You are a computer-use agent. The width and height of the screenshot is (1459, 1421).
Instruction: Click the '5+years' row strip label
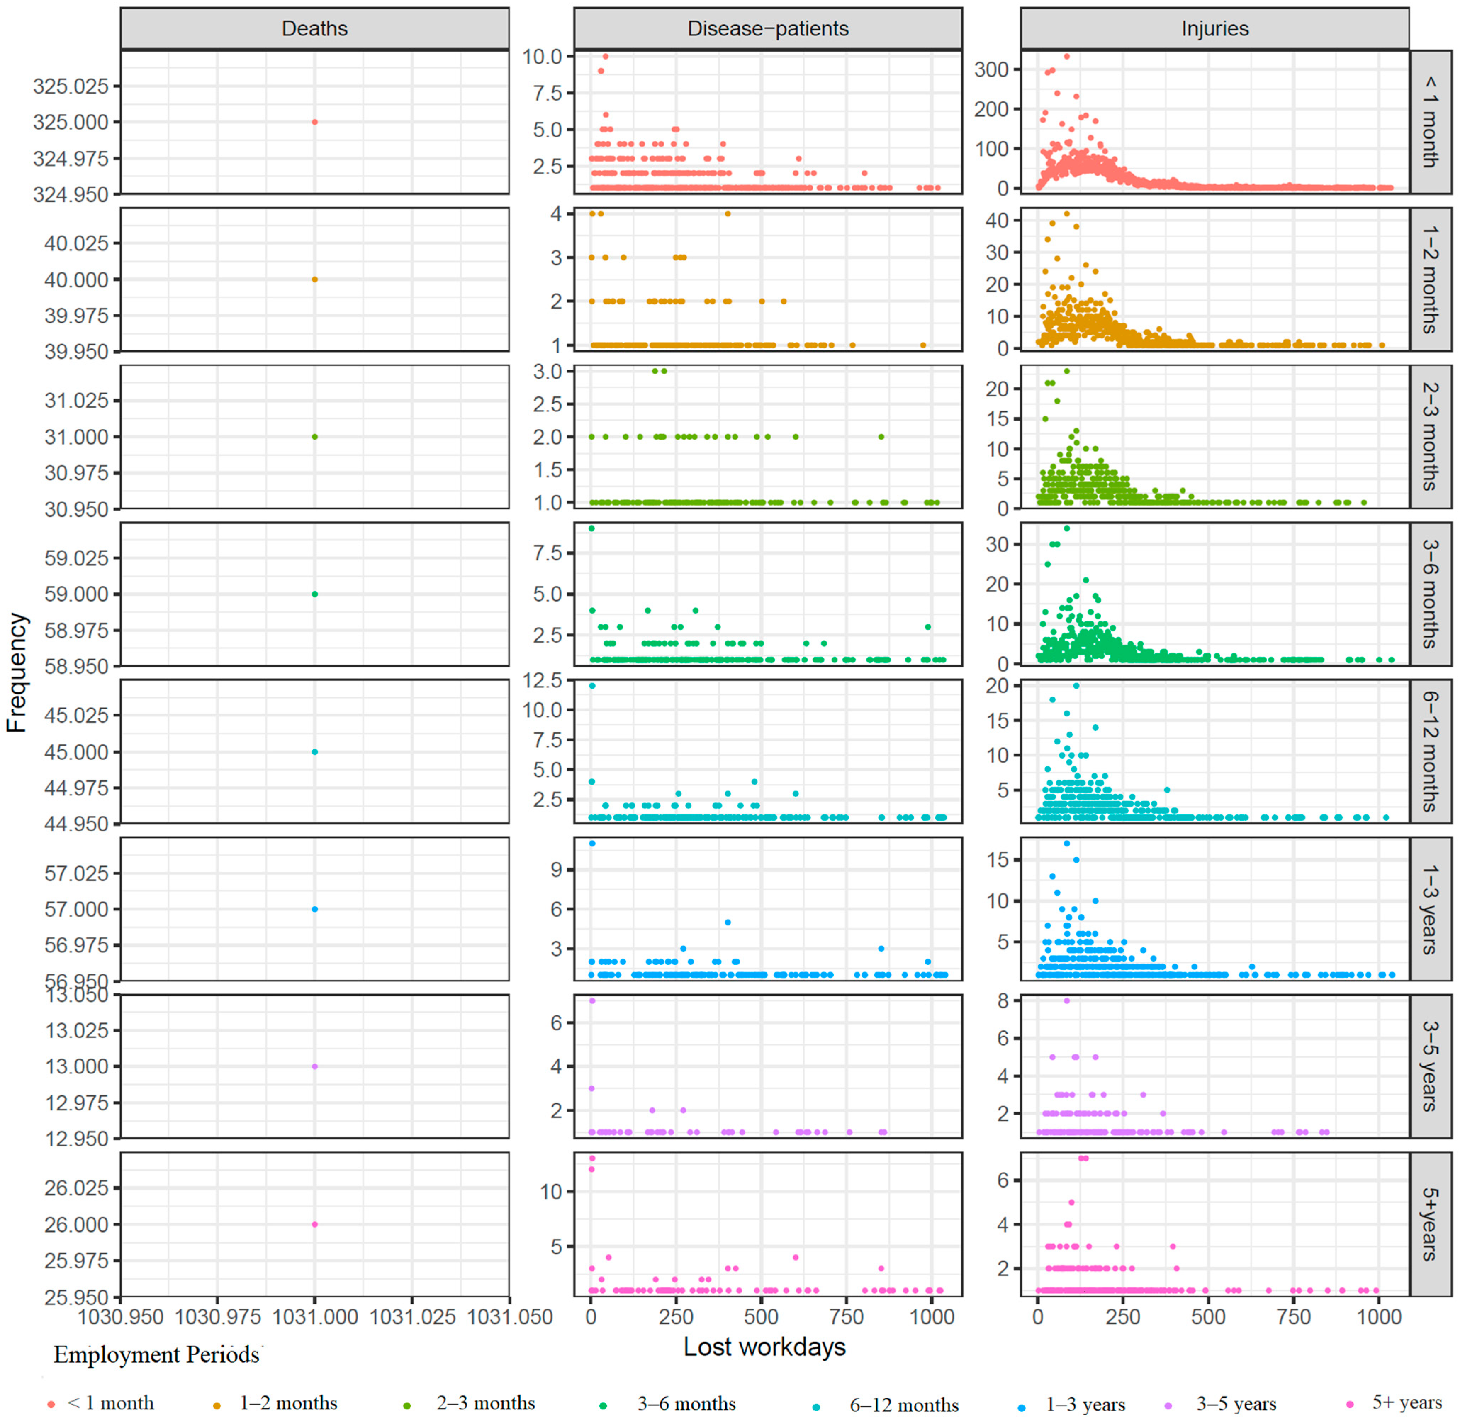click(x=1430, y=1224)
